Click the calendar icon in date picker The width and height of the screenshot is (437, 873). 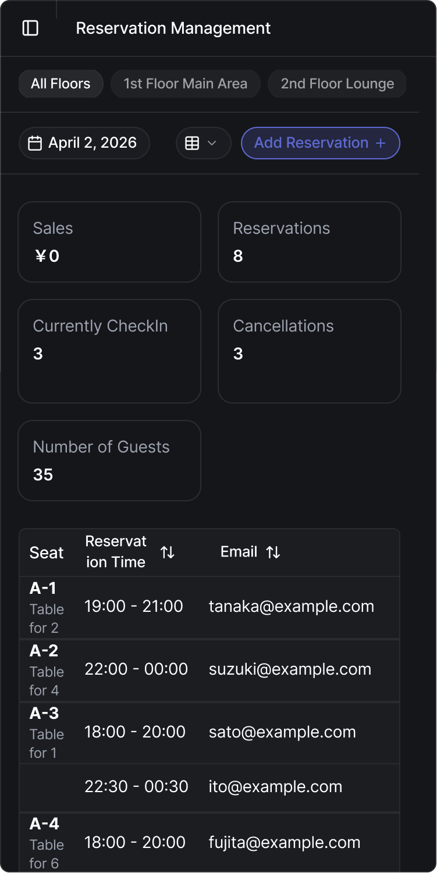(35, 143)
